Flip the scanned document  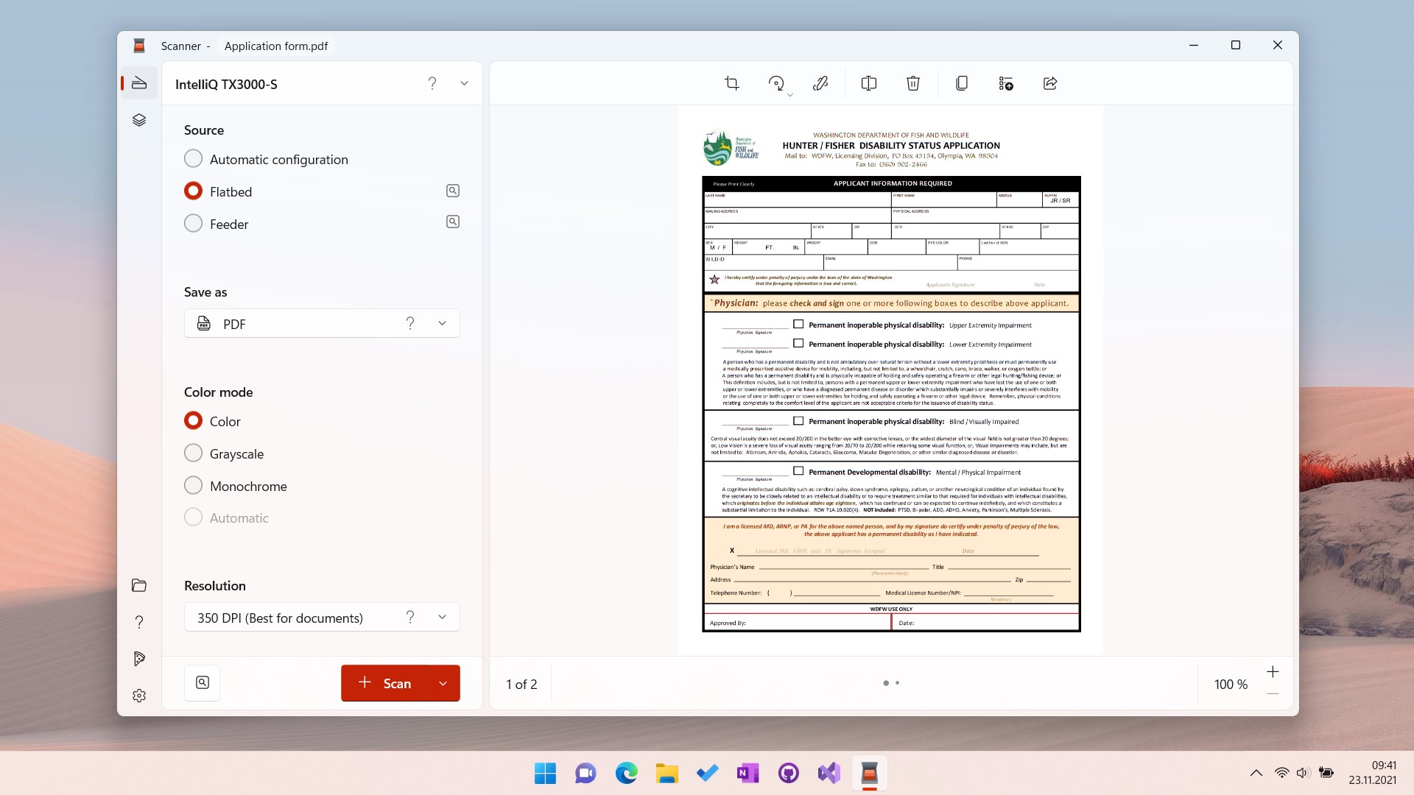[869, 83]
